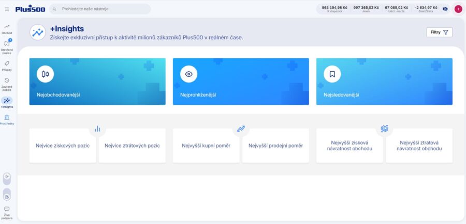Select Nejvyšší kupní poměr
The height and width of the screenshot is (224, 466).
[x=206, y=146]
